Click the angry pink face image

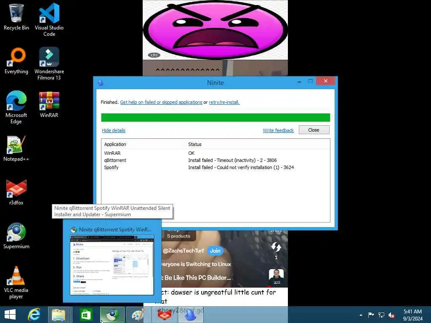tap(215, 30)
